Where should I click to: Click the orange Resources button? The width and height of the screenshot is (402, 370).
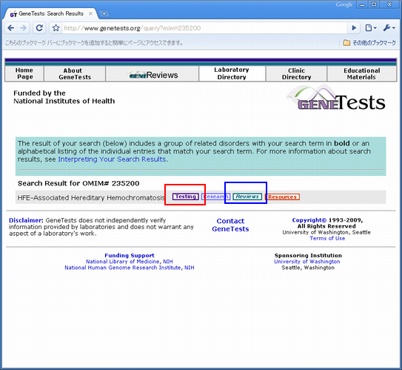[x=282, y=197]
